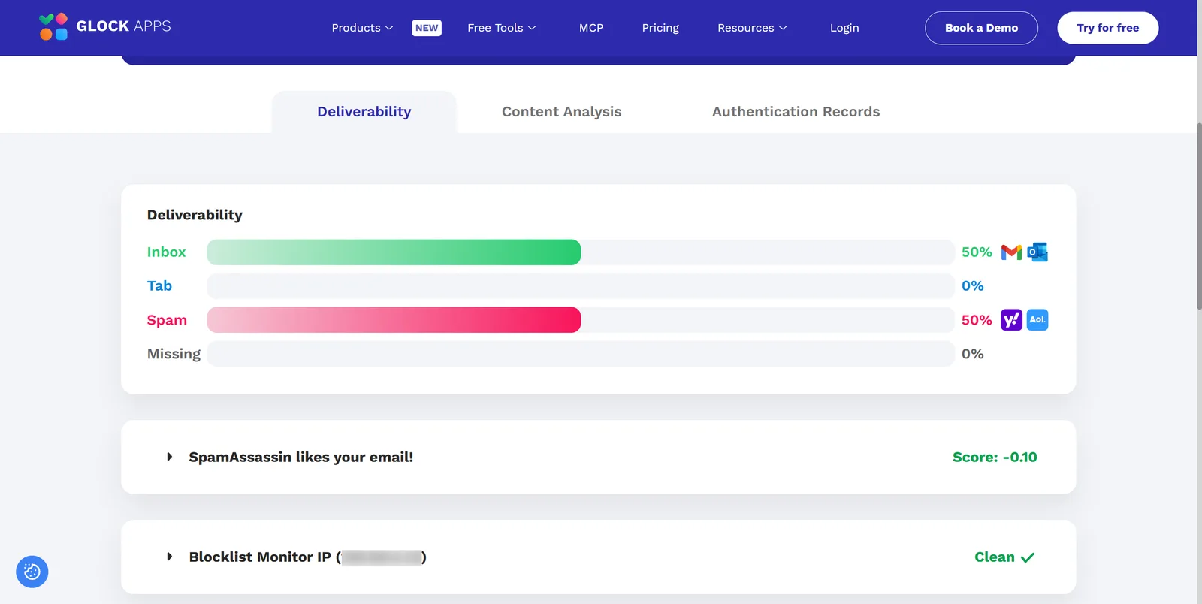
Task: Click the Outlook icon in Inbox row
Action: pos(1037,252)
